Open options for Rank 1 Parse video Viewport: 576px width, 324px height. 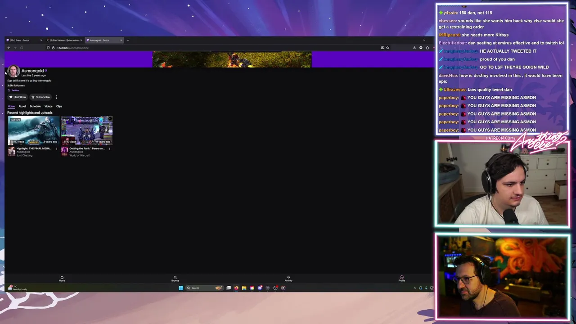click(x=109, y=149)
